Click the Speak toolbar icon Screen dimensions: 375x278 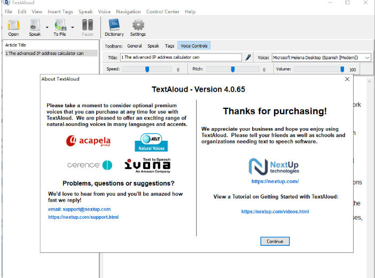point(35,26)
